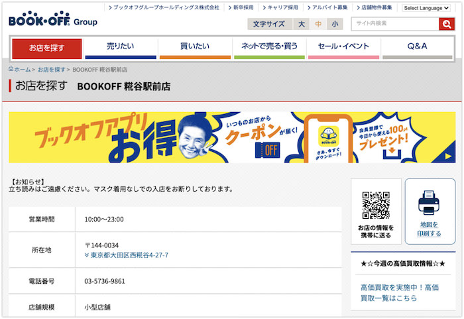Click the 店舗規模 row label
Image resolution: width=464 pixels, height=319 pixels.
(41, 307)
